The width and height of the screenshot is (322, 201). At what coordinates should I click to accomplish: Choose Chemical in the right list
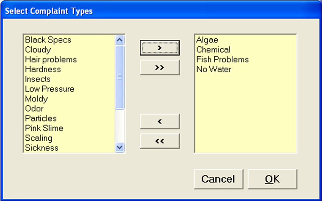click(x=213, y=50)
